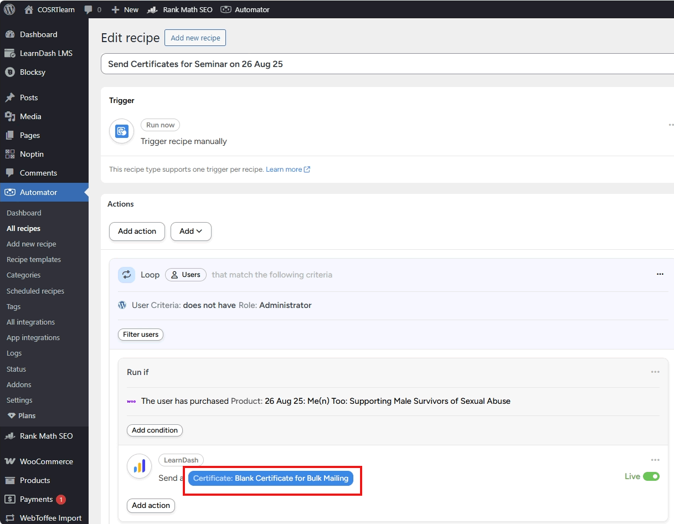Viewport: 674px width, 524px height.
Task: Open Automator Status page
Action: pos(16,369)
